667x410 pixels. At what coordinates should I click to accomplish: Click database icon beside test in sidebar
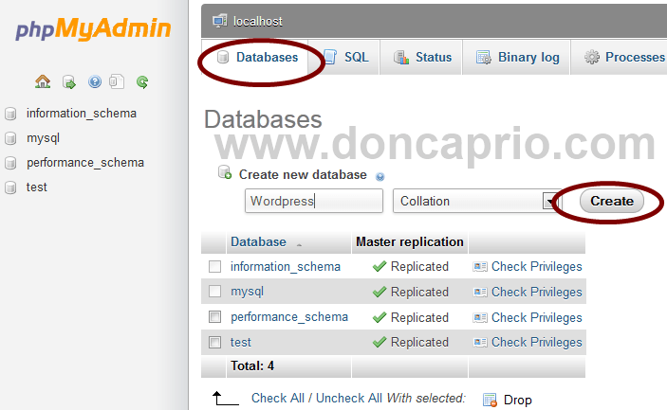click(10, 187)
